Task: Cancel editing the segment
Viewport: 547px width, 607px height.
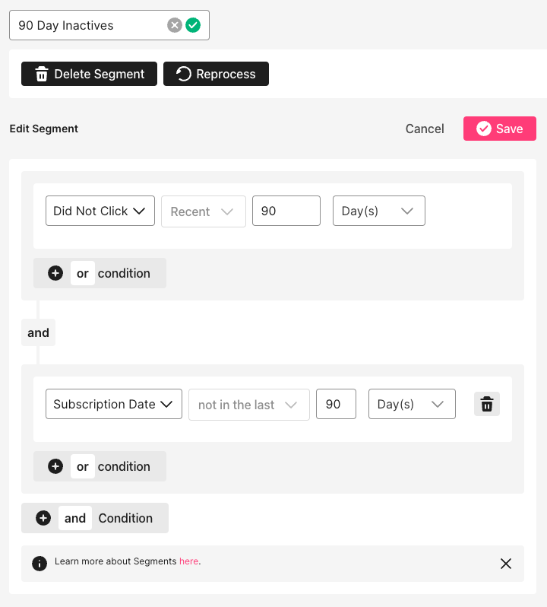Action: 425,129
